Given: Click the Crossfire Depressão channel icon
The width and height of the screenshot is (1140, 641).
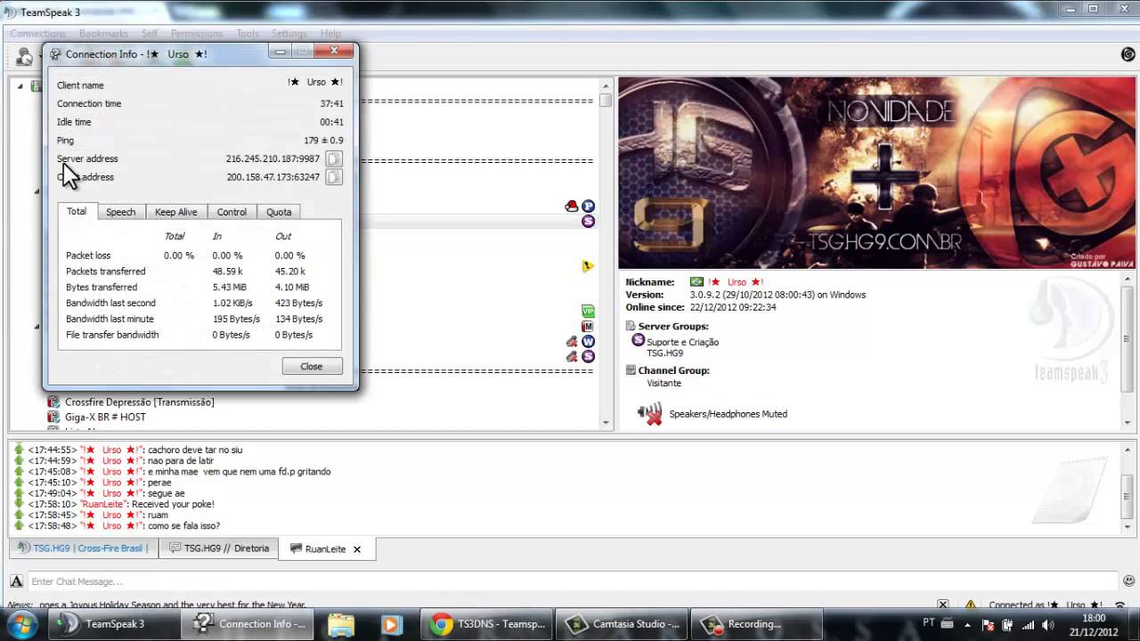Looking at the screenshot, I should [53, 402].
